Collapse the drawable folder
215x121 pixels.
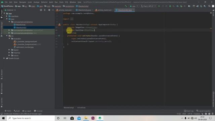(x=9, y=39)
